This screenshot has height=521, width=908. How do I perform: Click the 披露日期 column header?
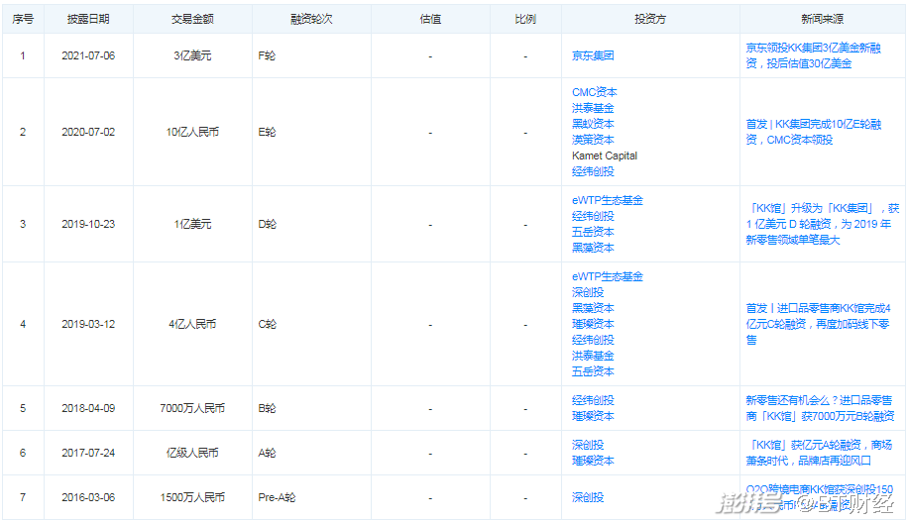[88, 19]
